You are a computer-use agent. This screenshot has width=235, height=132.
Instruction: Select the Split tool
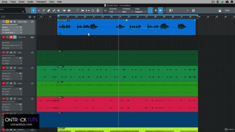[44, 11]
